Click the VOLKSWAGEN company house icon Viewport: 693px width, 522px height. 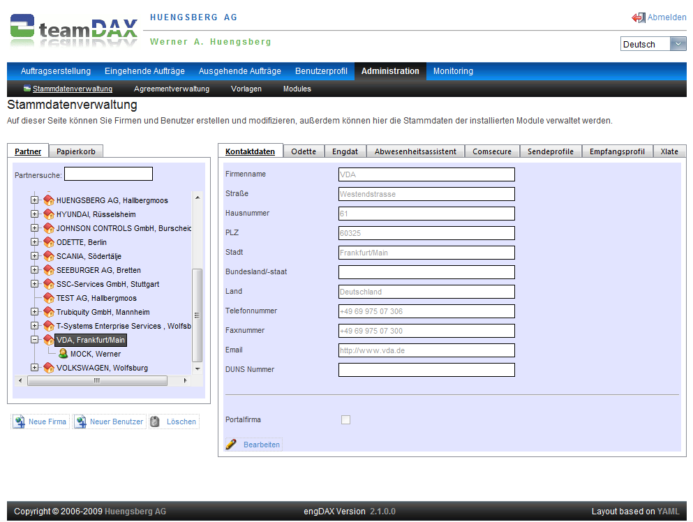[49, 368]
